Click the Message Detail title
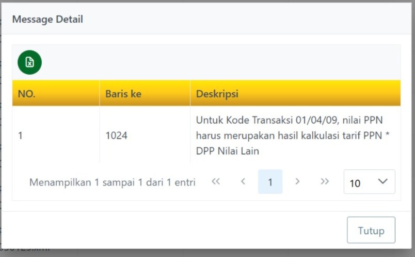The width and height of the screenshot is (415, 257). [47, 19]
